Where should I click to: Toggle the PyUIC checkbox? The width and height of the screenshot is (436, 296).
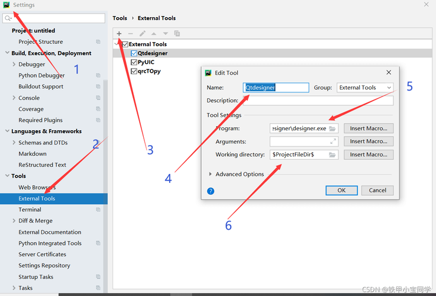pos(134,62)
